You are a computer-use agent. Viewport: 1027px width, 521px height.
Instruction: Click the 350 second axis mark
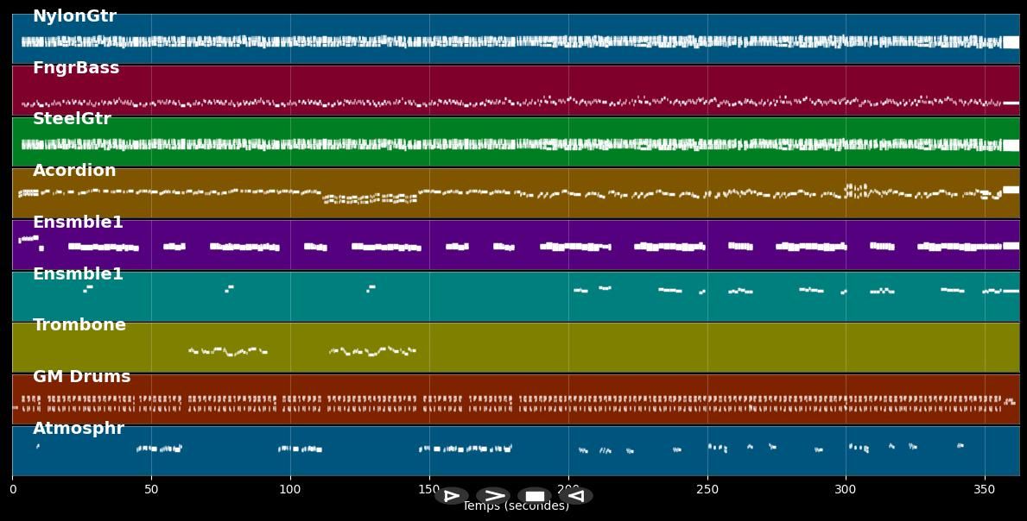point(985,489)
